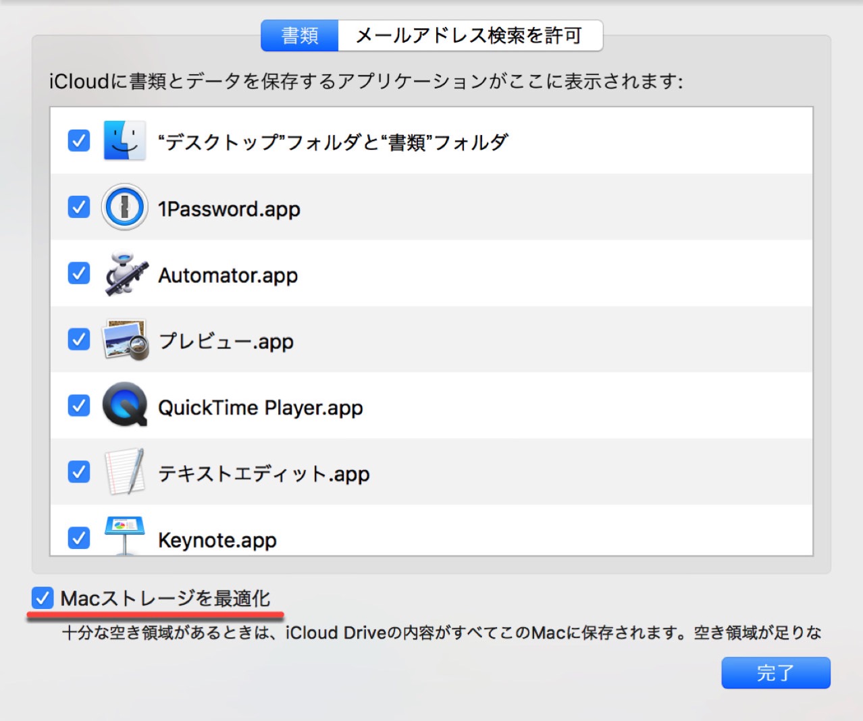Click the TextEdit (テキストエディット) app icon

[x=125, y=471]
